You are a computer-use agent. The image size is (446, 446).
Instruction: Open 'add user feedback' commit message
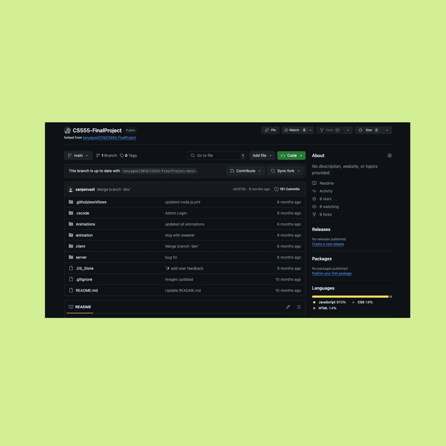click(x=184, y=268)
